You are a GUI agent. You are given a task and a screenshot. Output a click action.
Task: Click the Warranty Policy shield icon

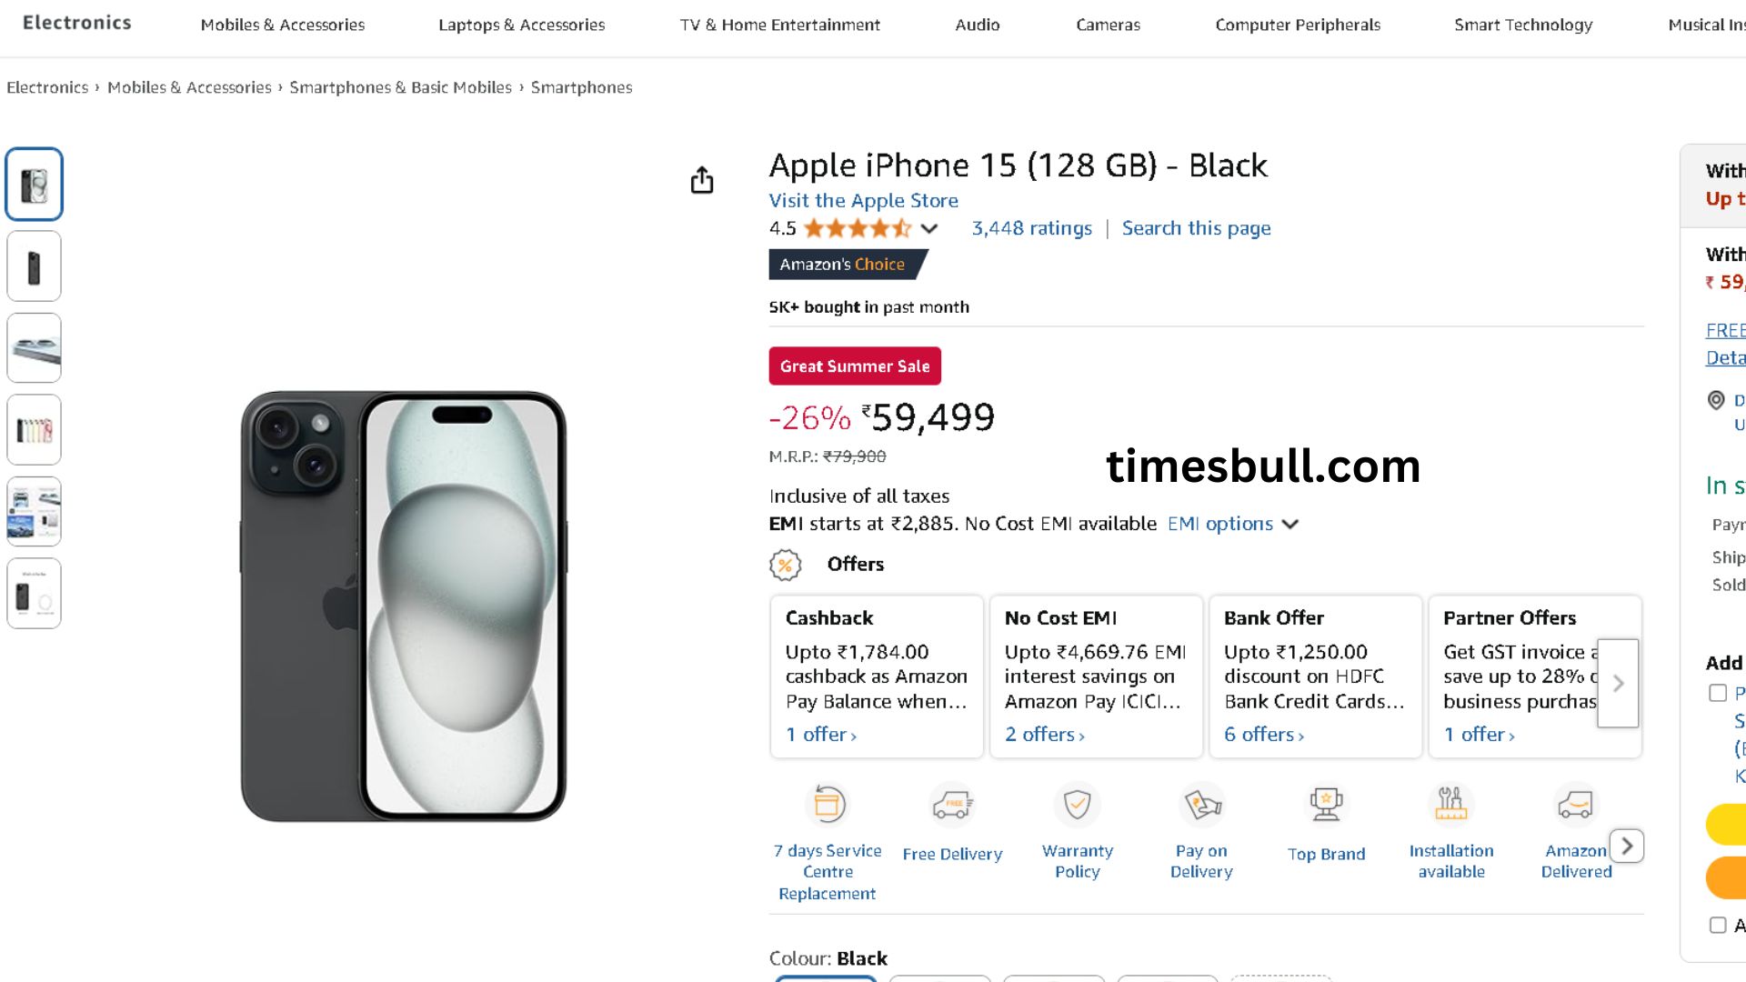1077,805
